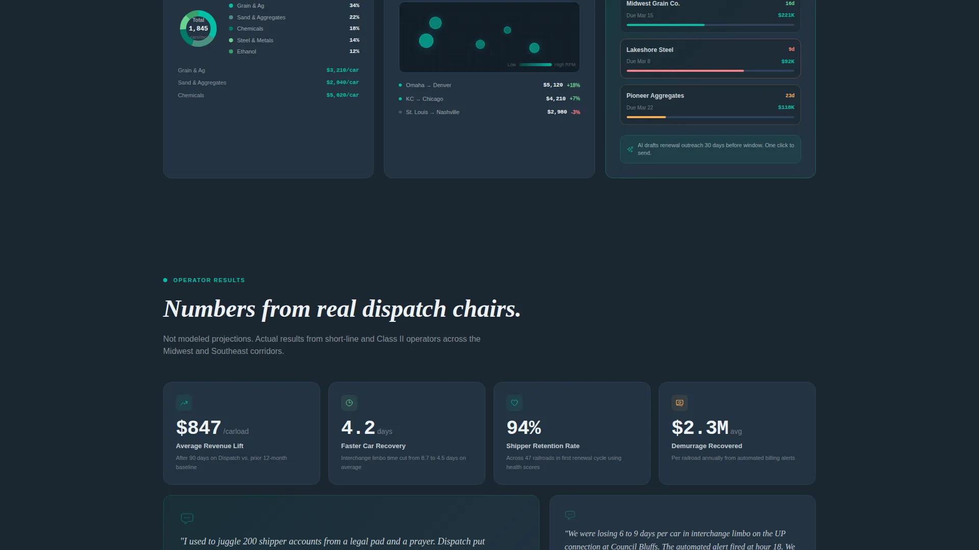Click the Chemicals legend entry at 18%
Viewport: 979px width, 550px height.
[x=294, y=29]
